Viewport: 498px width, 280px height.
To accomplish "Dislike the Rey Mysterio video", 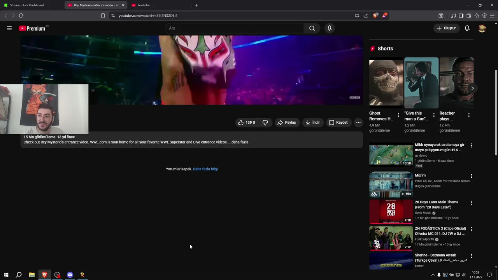I will click(265, 122).
